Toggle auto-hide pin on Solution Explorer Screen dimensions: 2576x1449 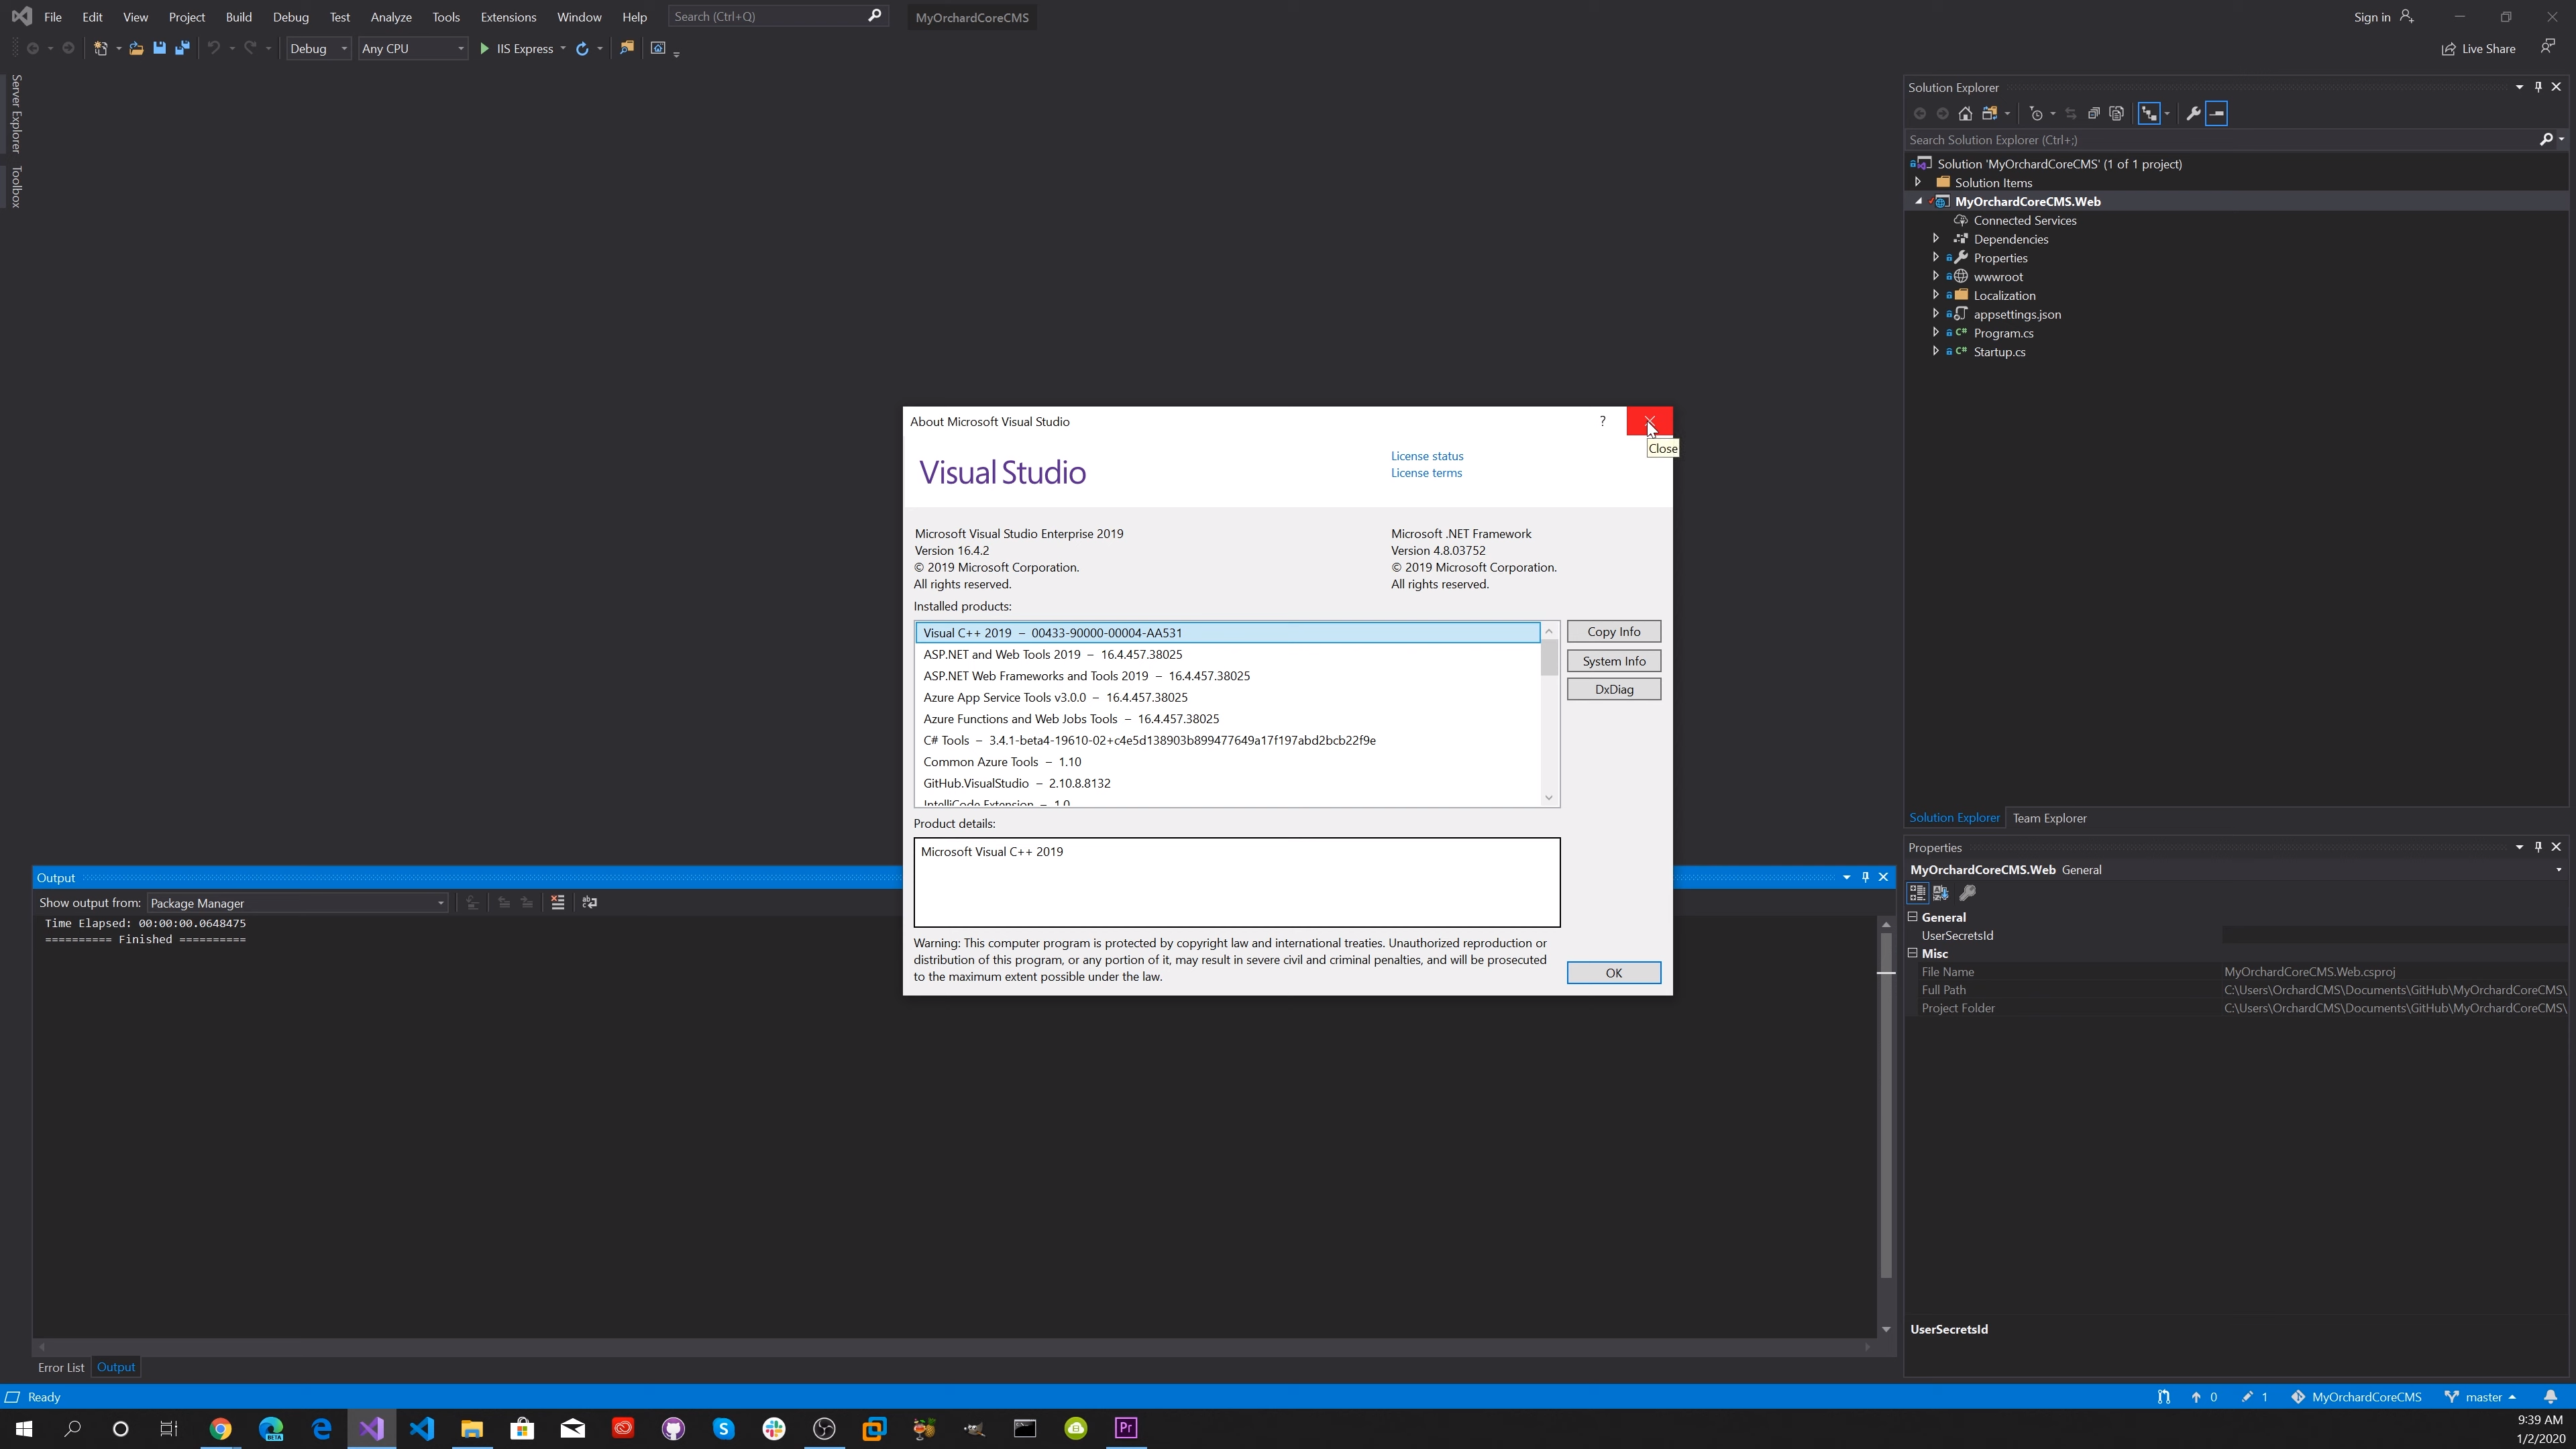pyautogui.click(x=2538, y=87)
